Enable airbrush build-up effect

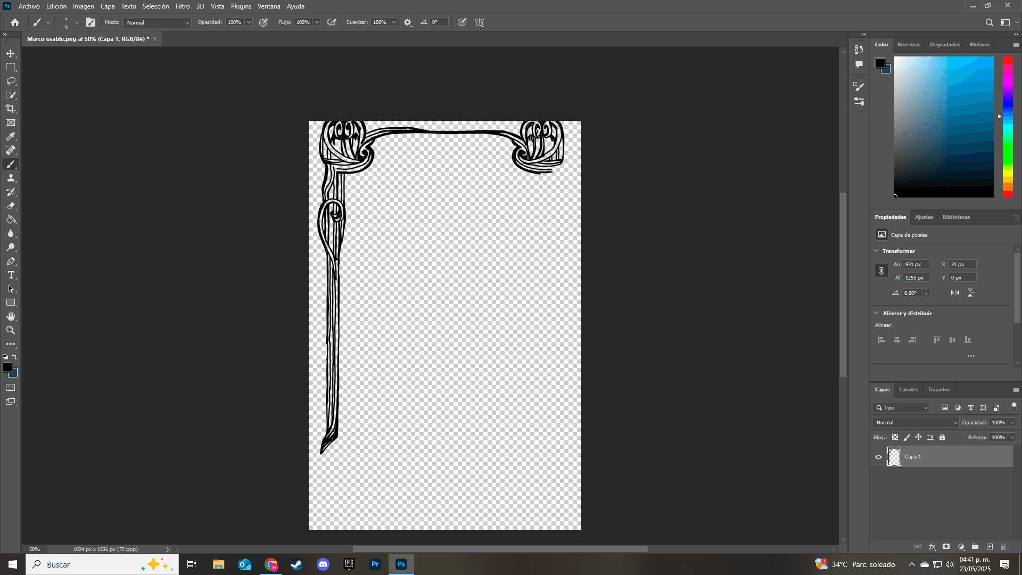pos(332,22)
